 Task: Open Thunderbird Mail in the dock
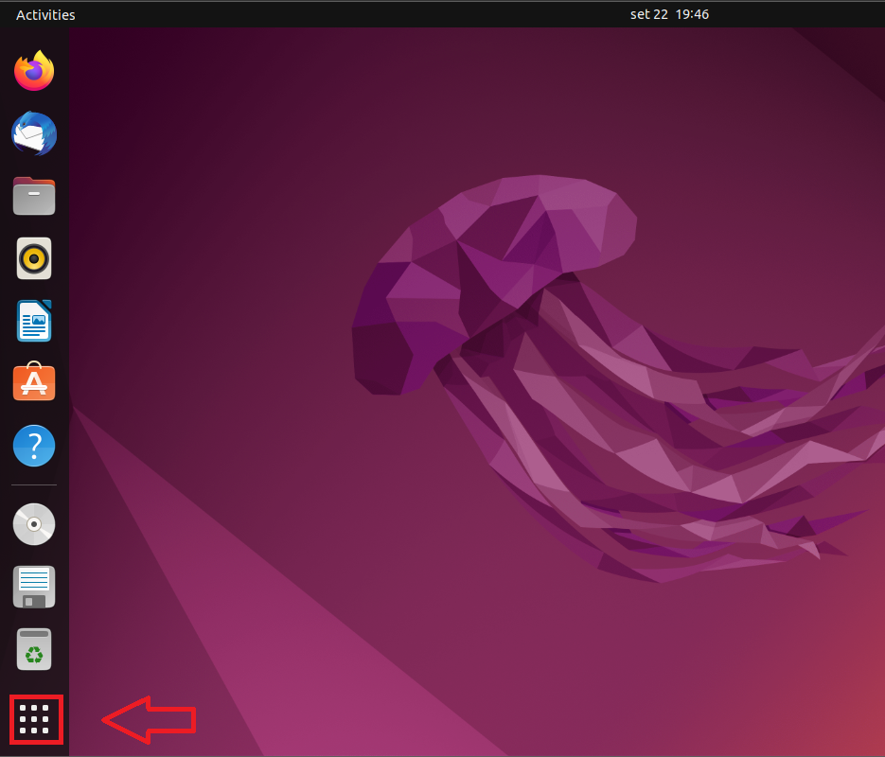[x=34, y=134]
